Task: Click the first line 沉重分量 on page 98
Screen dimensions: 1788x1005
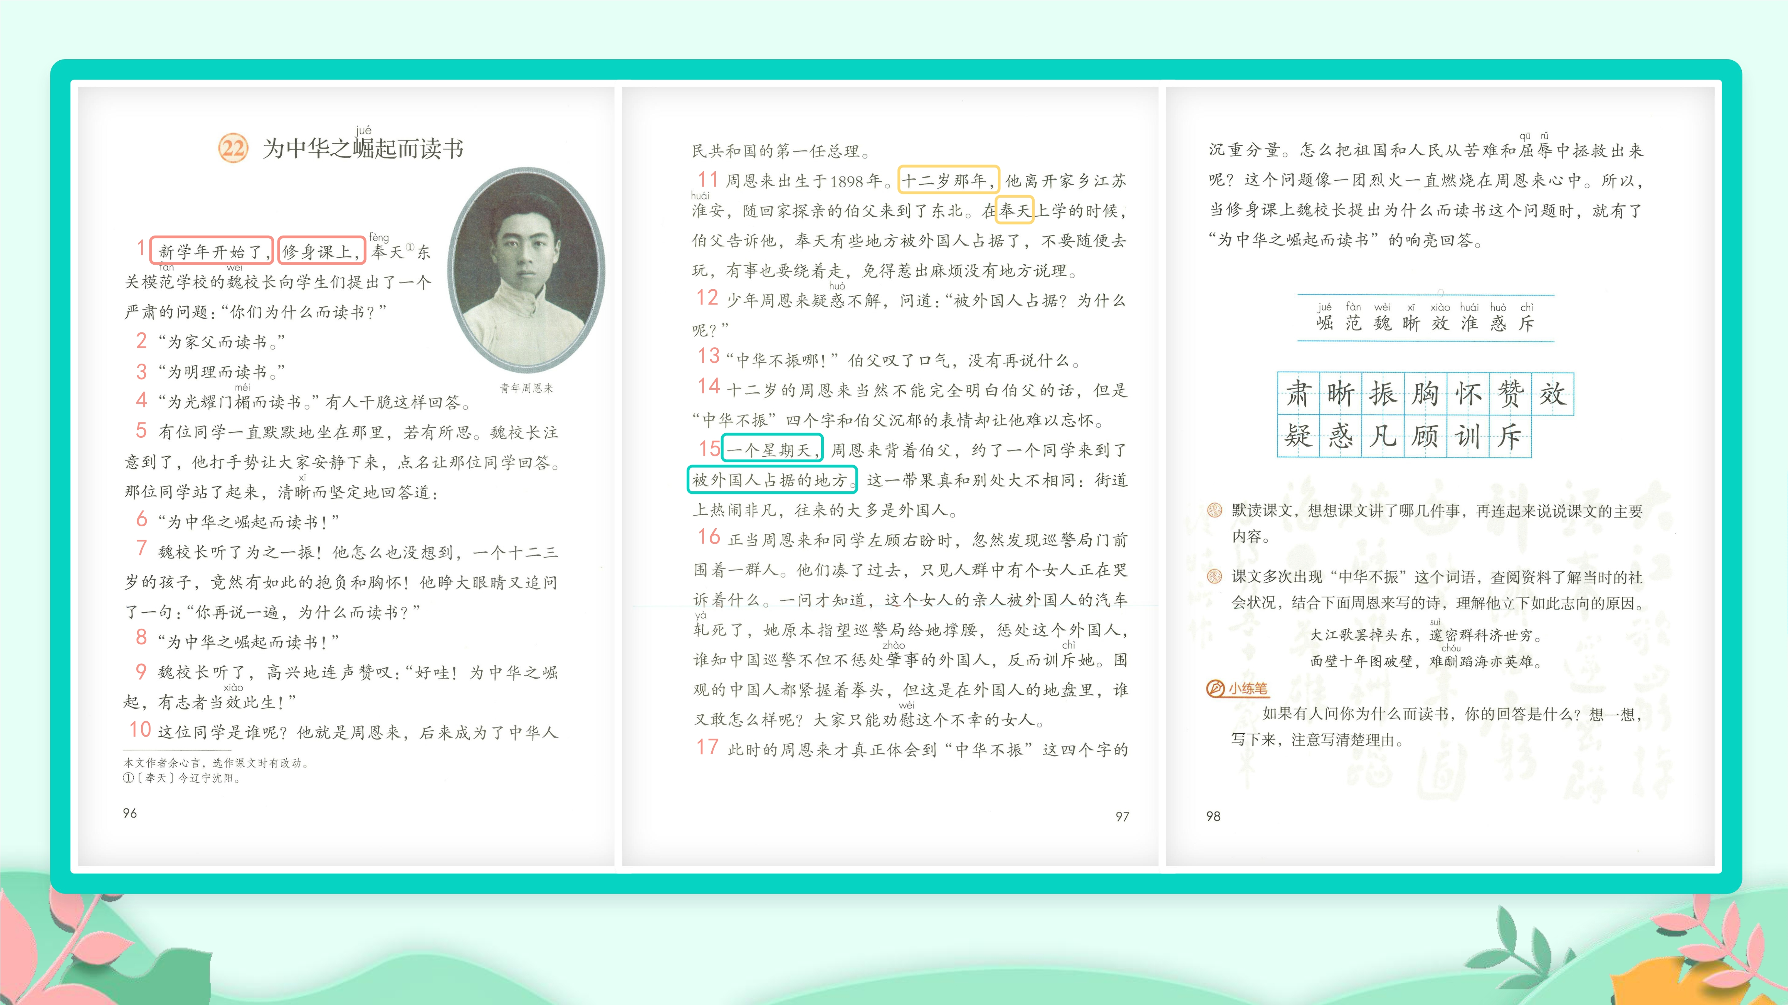Action: 1426,150
